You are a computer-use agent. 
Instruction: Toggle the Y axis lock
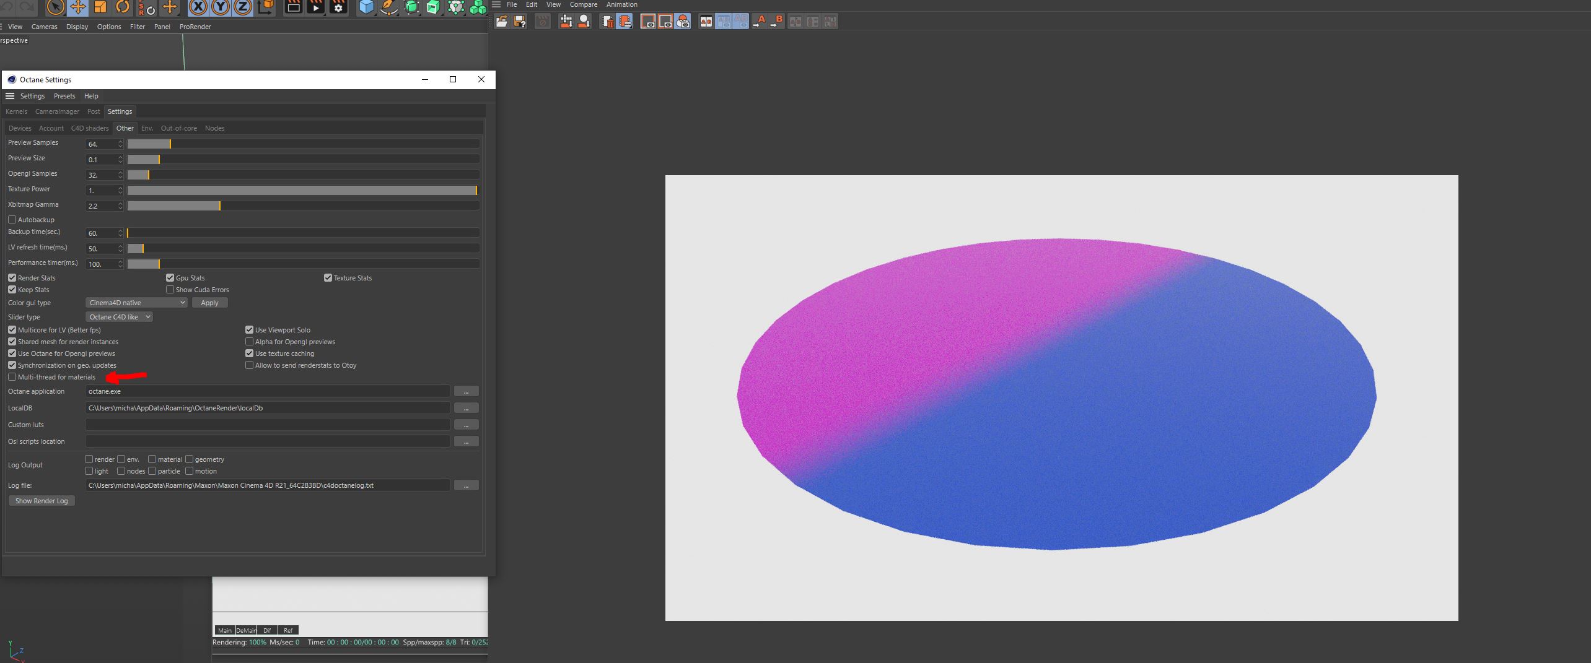click(x=221, y=7)
